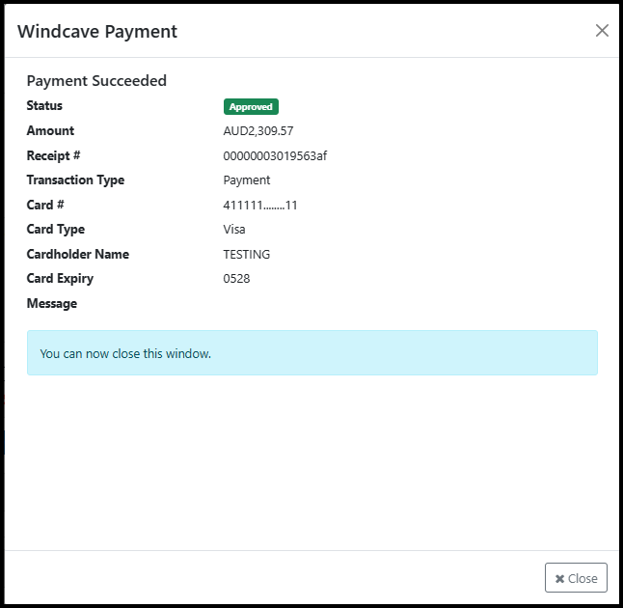Select the receipt number 00000003019563af
Screen dimensions: 623x608
pyautogui.click(x=275, y=156)
